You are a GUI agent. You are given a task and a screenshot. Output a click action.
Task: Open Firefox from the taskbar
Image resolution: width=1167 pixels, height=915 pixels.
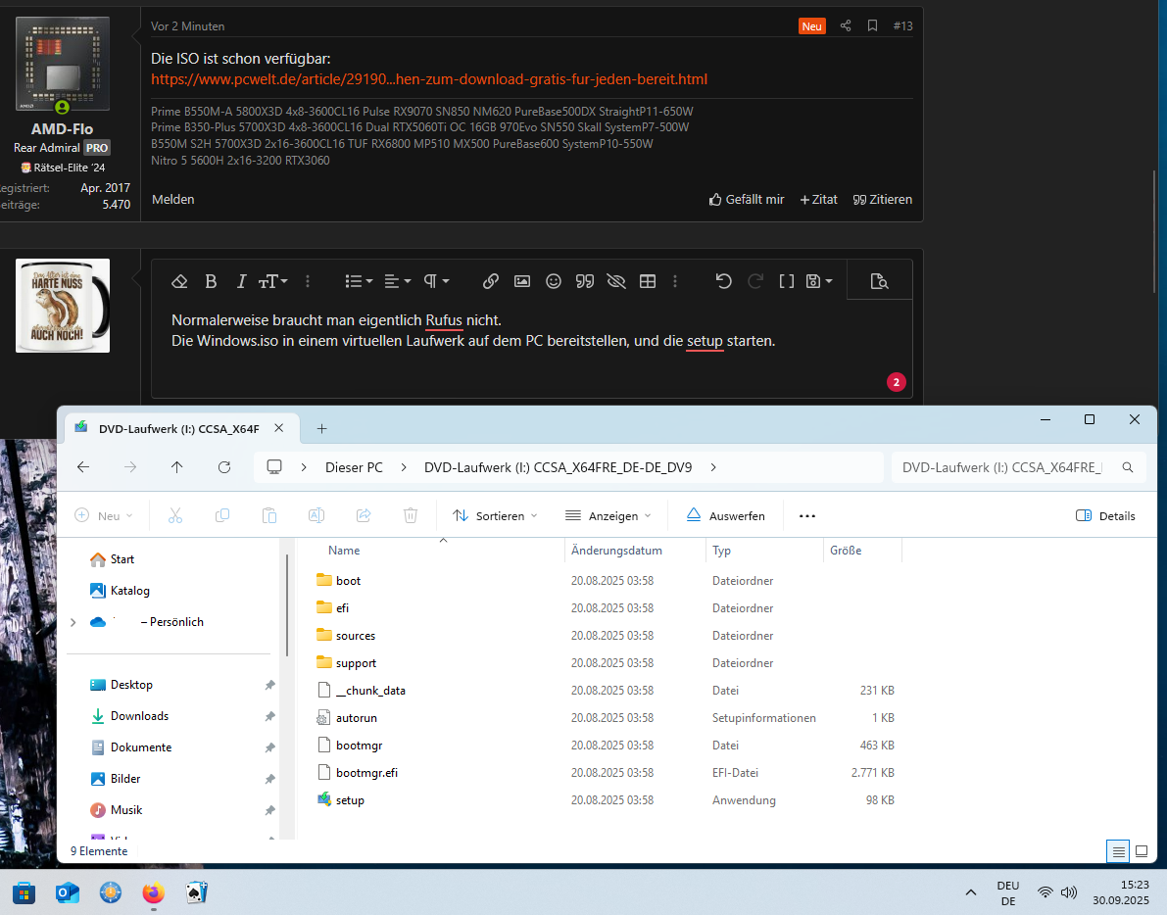pyautogui.click(x=153, y=892)
